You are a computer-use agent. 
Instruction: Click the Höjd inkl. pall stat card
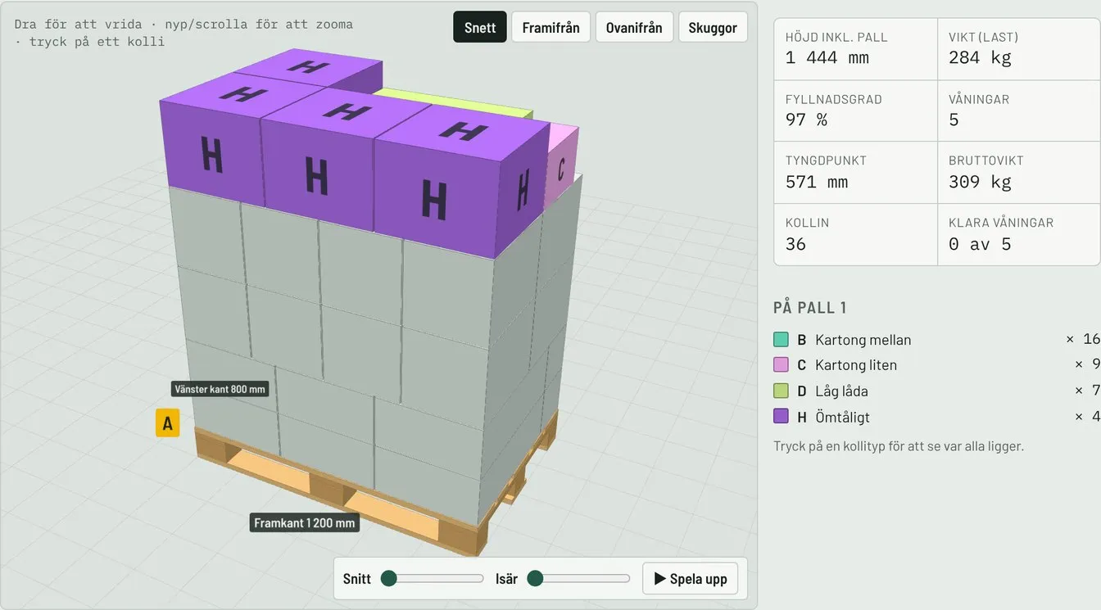pyautogui.click(x=855, y=49)
